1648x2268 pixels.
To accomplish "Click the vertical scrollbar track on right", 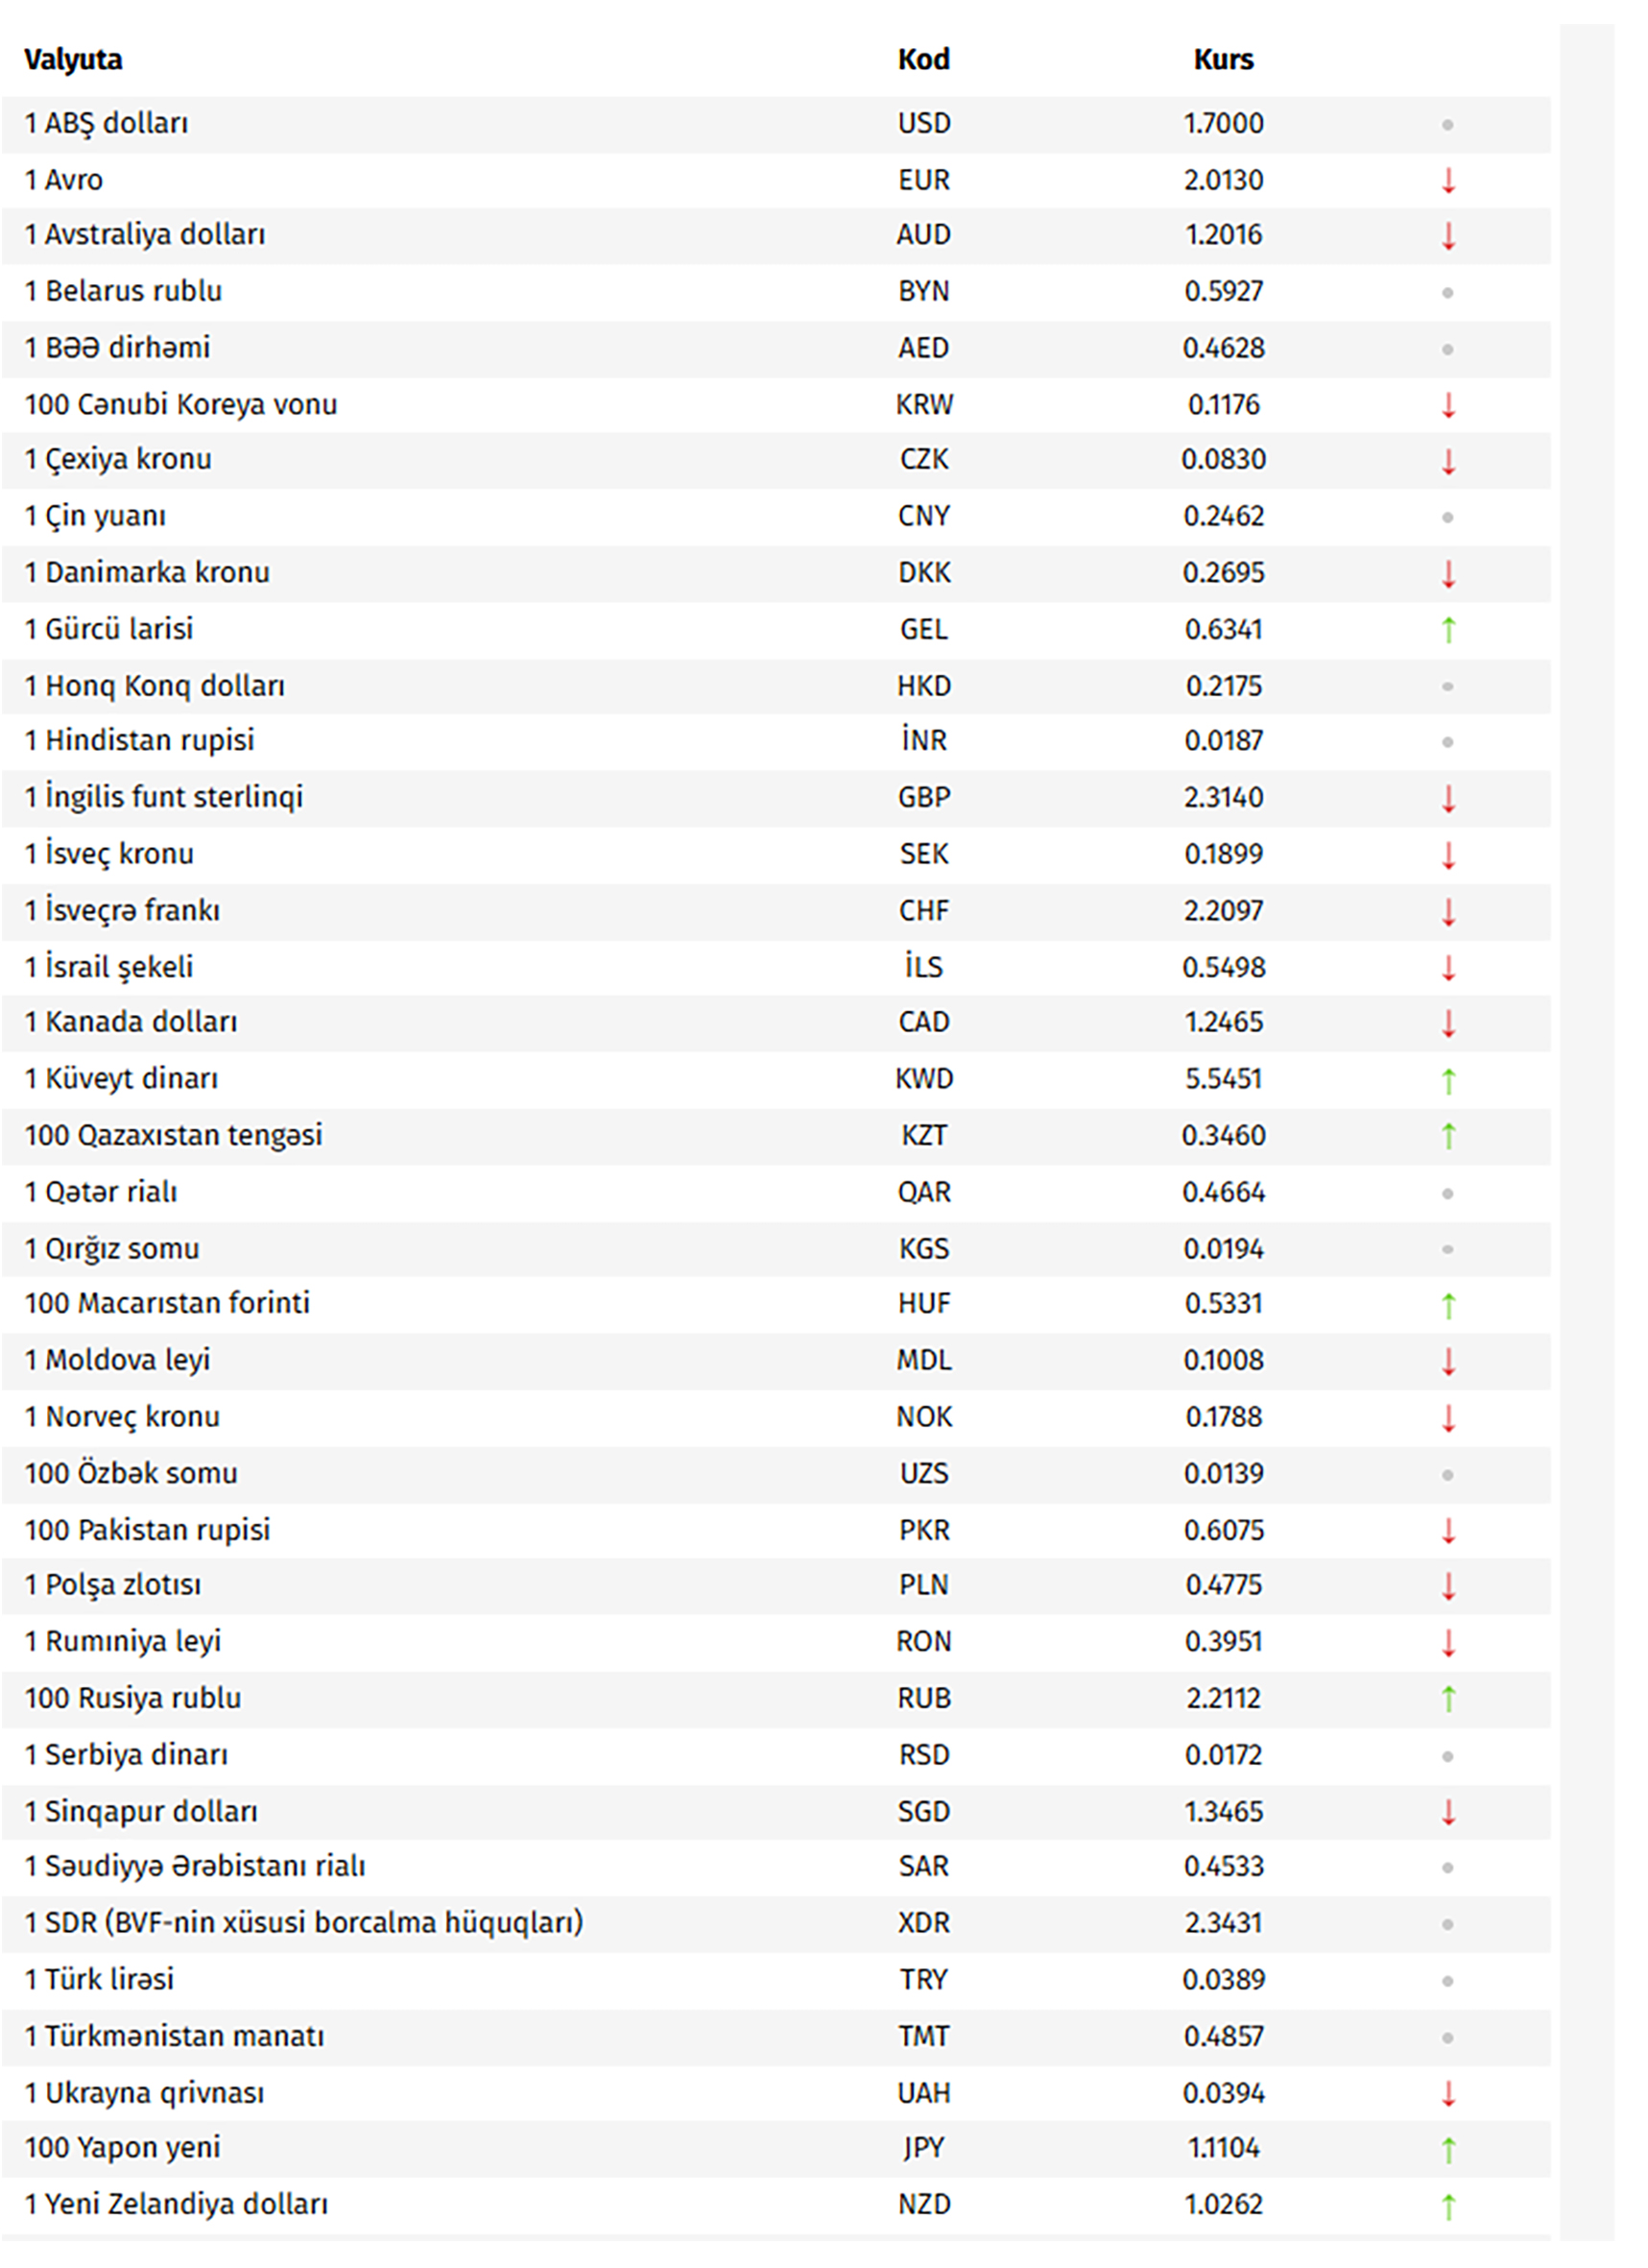I will (x=1587, y=1130).
